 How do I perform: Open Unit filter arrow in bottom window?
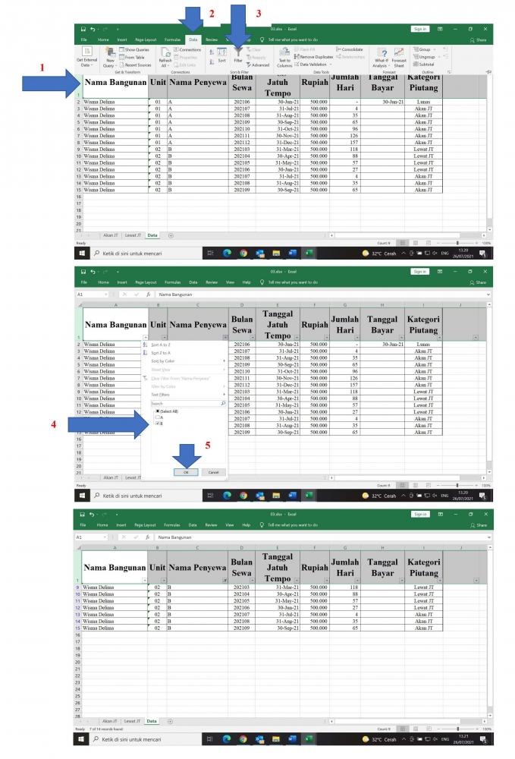point(164,580)
